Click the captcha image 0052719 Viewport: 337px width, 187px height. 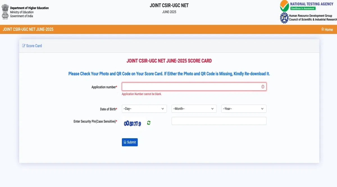[x=133, y=123]
